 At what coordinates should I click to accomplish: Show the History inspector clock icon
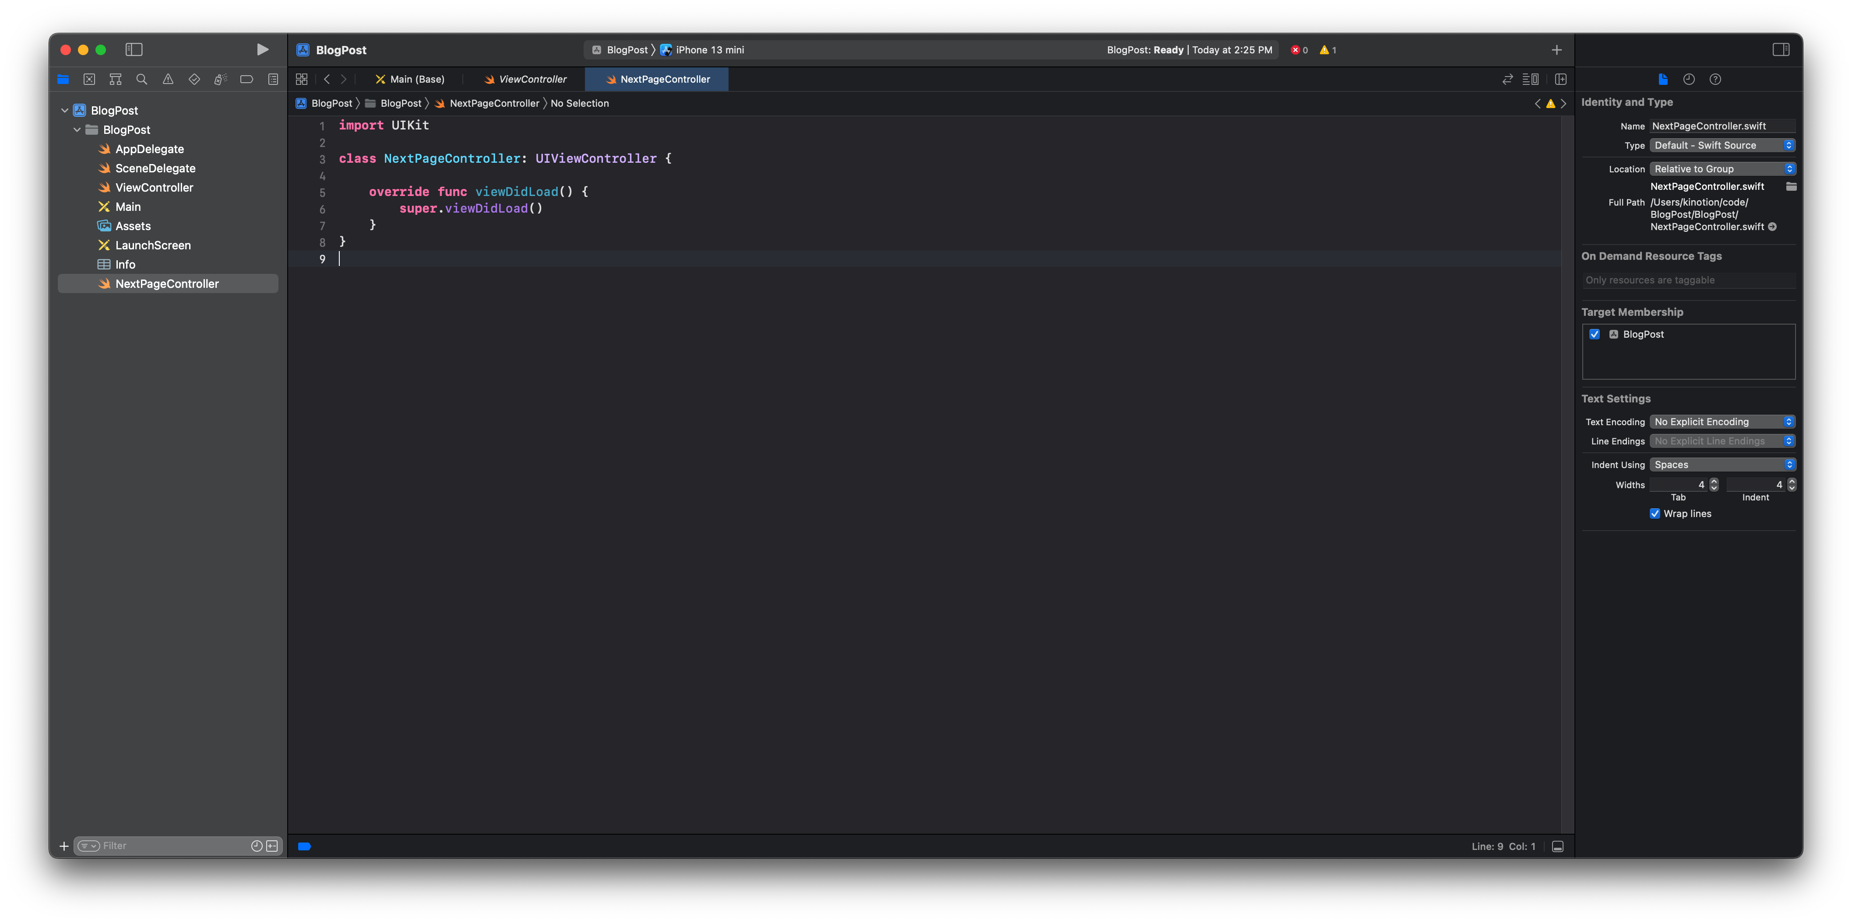(1689, 79)
